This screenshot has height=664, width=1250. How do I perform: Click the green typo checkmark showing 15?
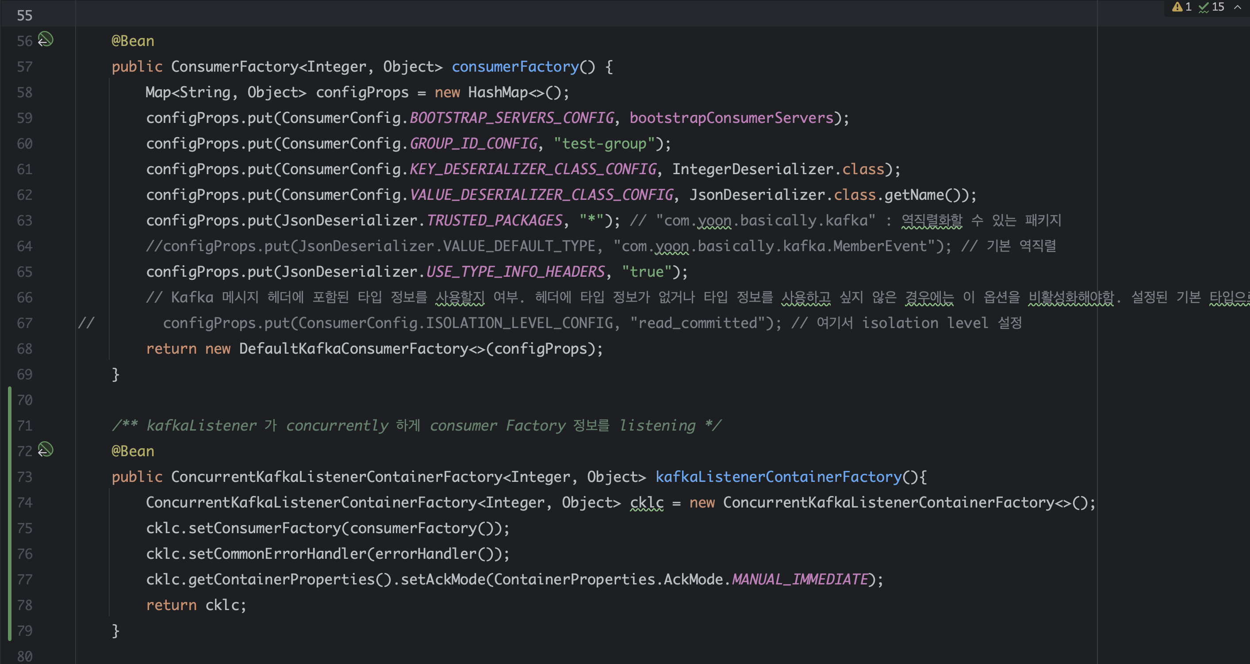pyautogui.click(x=1204, y=7)
